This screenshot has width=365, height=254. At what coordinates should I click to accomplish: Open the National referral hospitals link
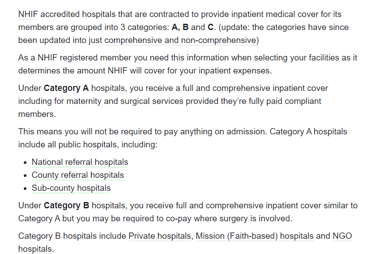[x=80, y=162]
